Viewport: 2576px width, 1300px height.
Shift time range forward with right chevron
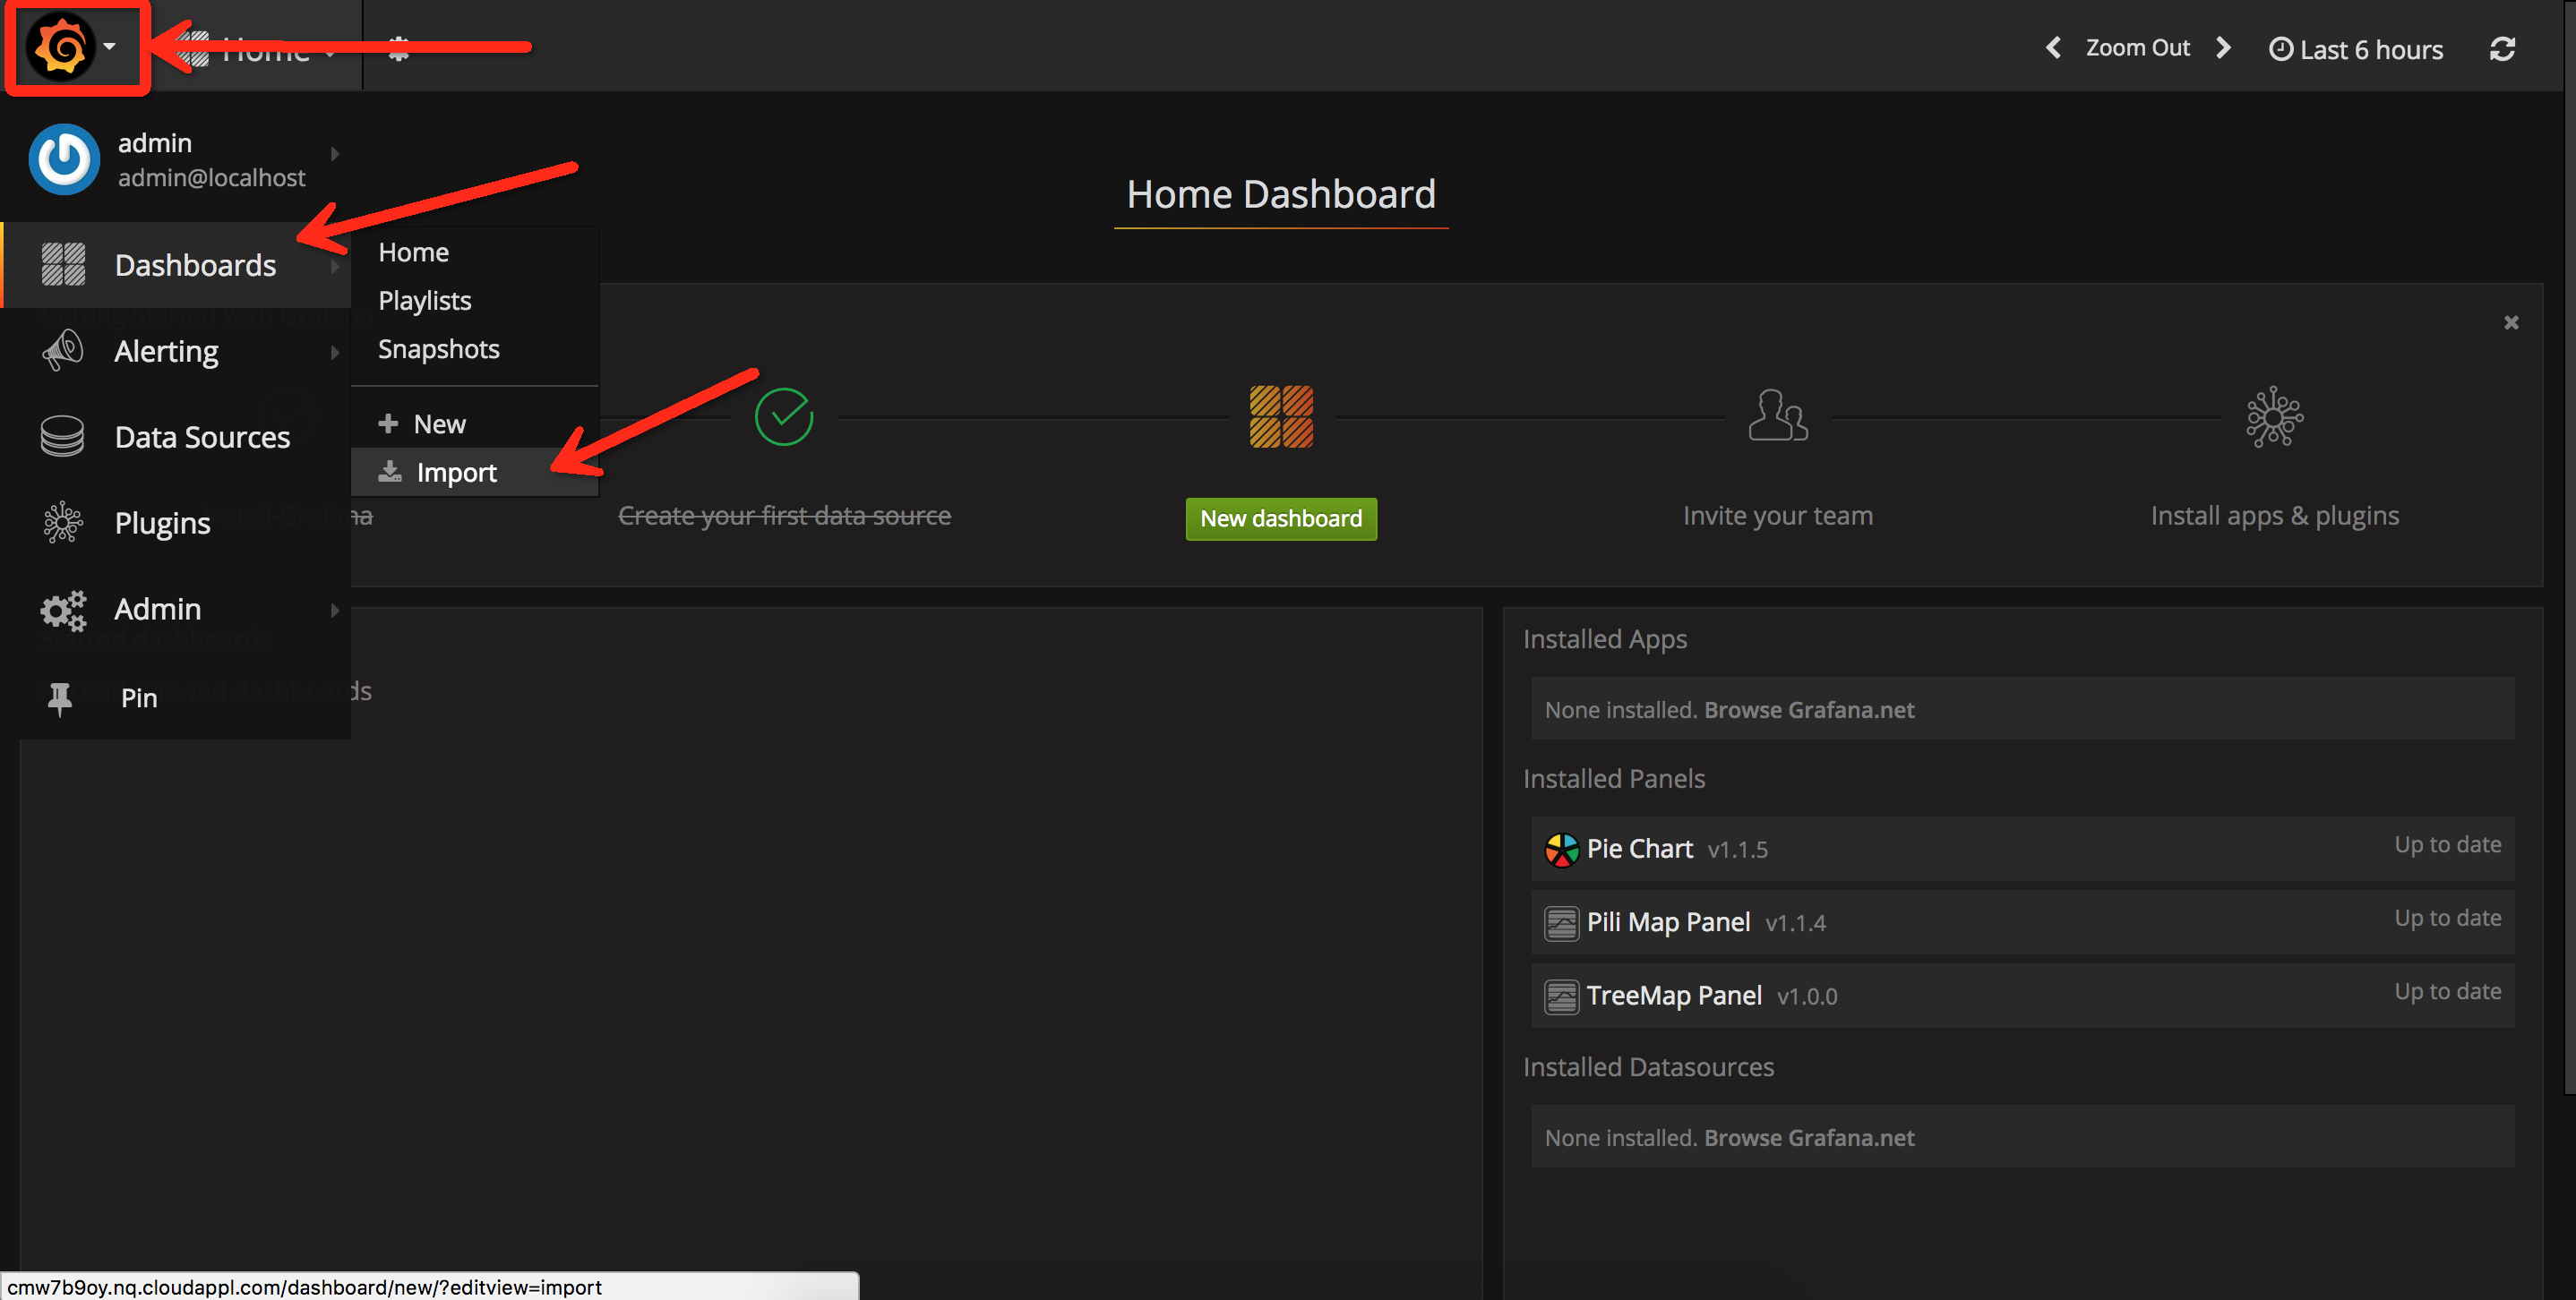[x=2224, y=47]
